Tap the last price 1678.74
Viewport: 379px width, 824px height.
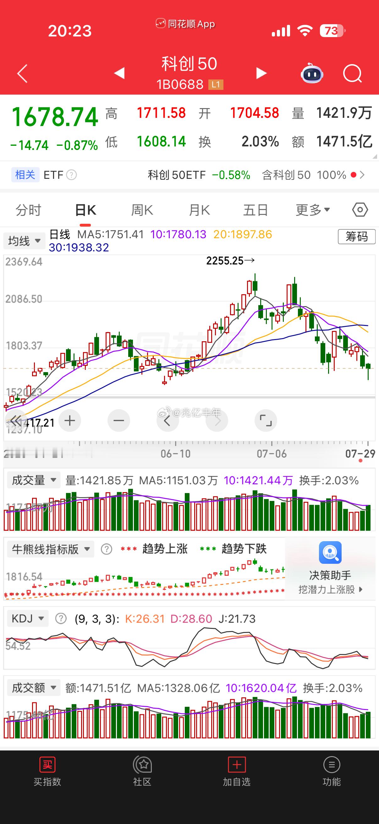(x=55, y=117)
